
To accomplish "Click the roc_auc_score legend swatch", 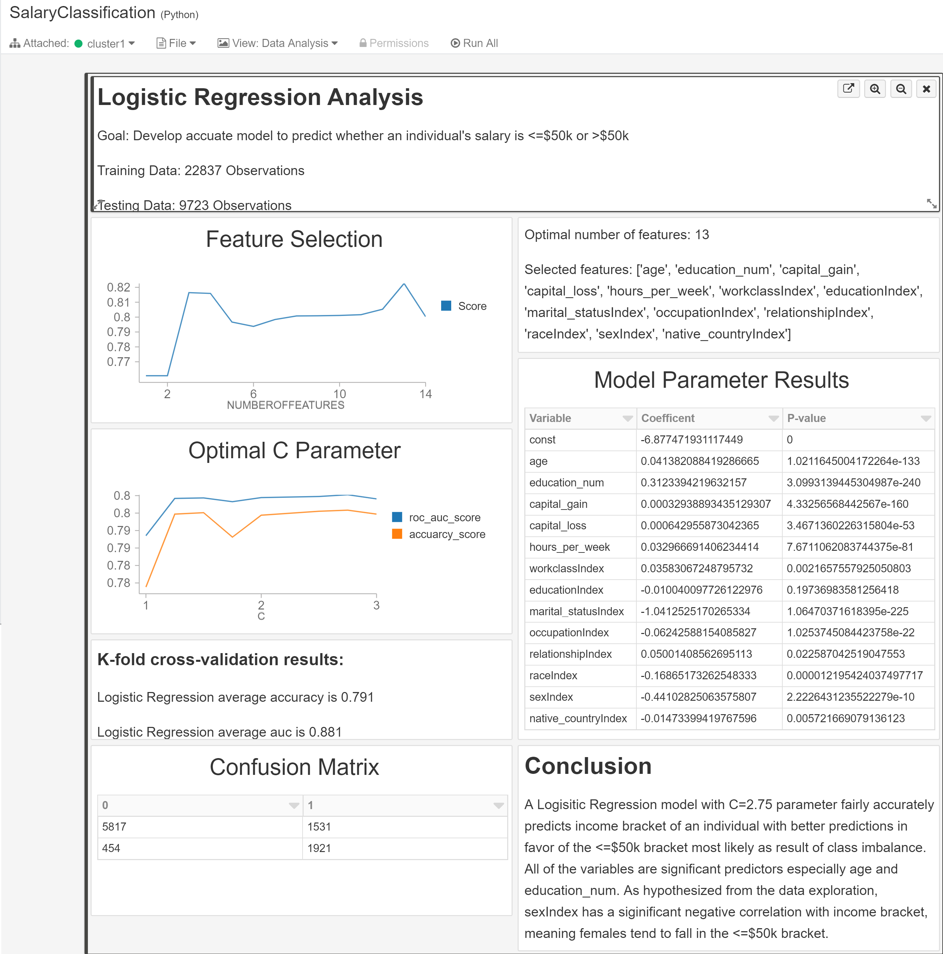I will (397, 517).
